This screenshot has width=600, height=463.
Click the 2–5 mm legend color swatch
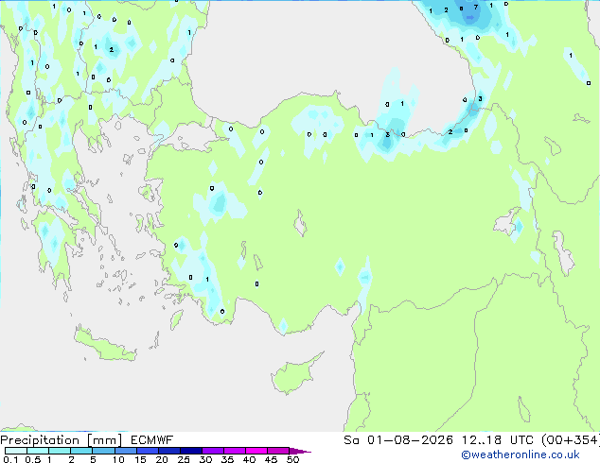(x=81, y=451)
